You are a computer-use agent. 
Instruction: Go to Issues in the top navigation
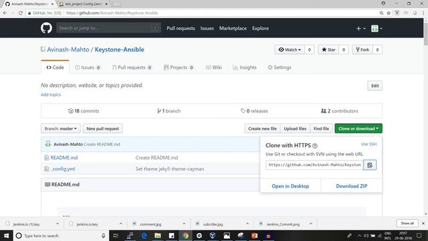pos(207,28)
